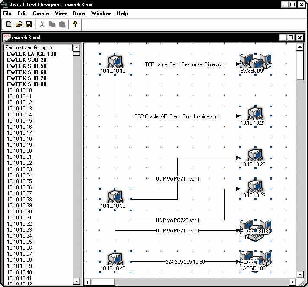This screenshot has width=308, height=287.
Task: Select the 10.10.10.22 endpoint computer icon
Action: click(x=255, y=155)
